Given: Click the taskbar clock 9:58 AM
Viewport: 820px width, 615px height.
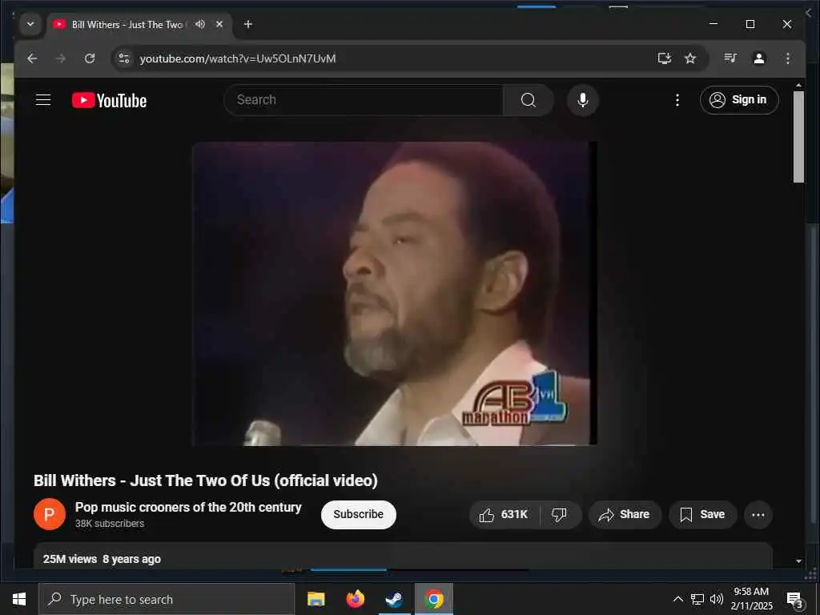Looking at the screenshot, I should pyautogui.click(x=751, y=599).
